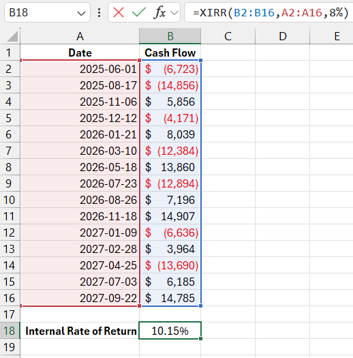Select cell with date 2025-06-01
353x358 pixels.
(x=80, y=69)
